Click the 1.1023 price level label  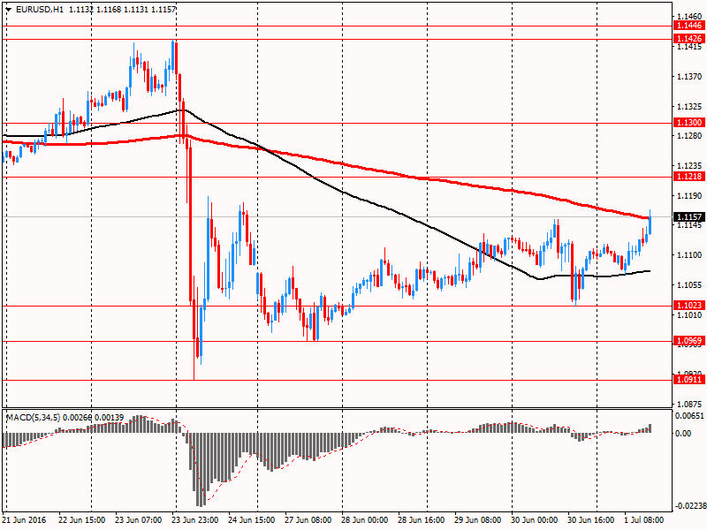689,306
